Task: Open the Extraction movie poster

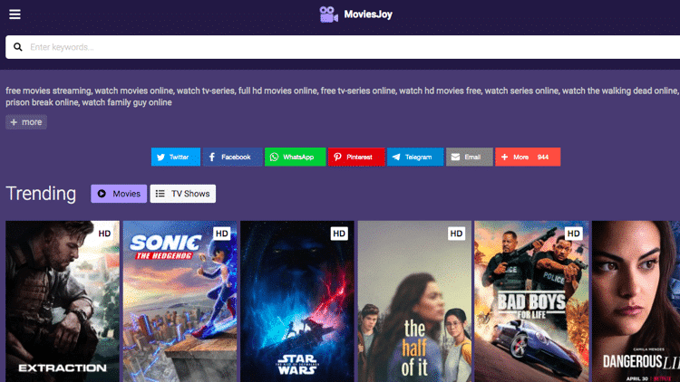Action: pyautogui.click(x=63, y=301)
